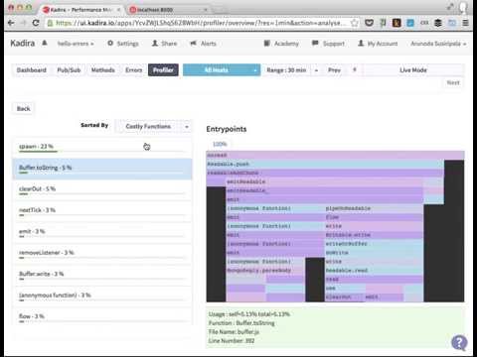Open the Support link
The image size is (477, 357).
click(x=328, y=44)
